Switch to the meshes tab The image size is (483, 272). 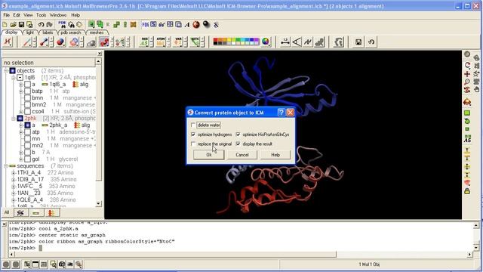click(x=97, y=32)
